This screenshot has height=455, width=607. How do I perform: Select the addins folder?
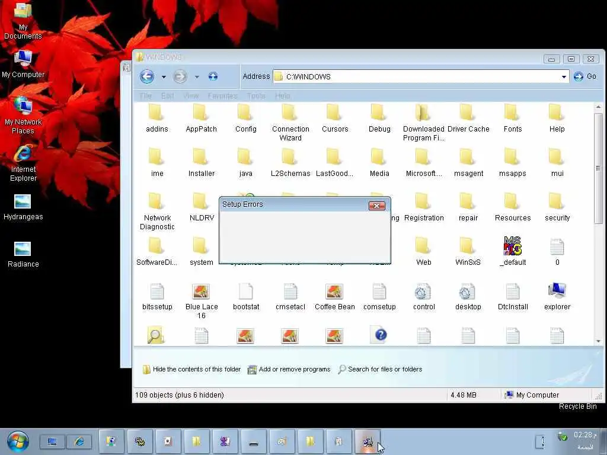[156, 118]
